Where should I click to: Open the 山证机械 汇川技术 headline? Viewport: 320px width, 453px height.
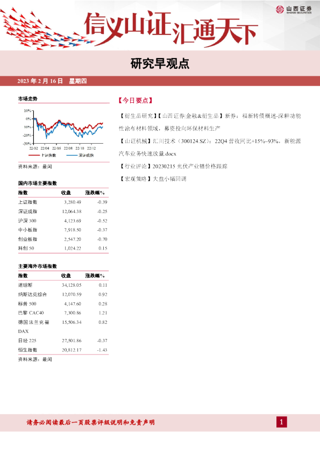point(210,147)
